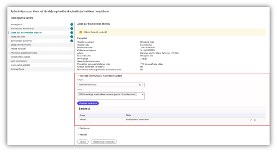
Task: Expand the Rādītāji section
Action: coord(78,135)
